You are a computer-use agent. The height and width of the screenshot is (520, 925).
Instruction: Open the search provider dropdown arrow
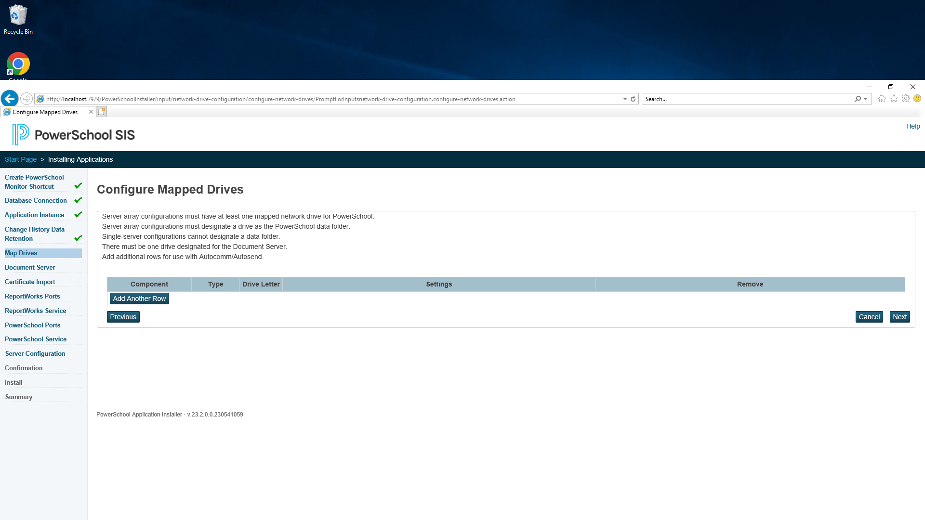click(x=866, y=99)
